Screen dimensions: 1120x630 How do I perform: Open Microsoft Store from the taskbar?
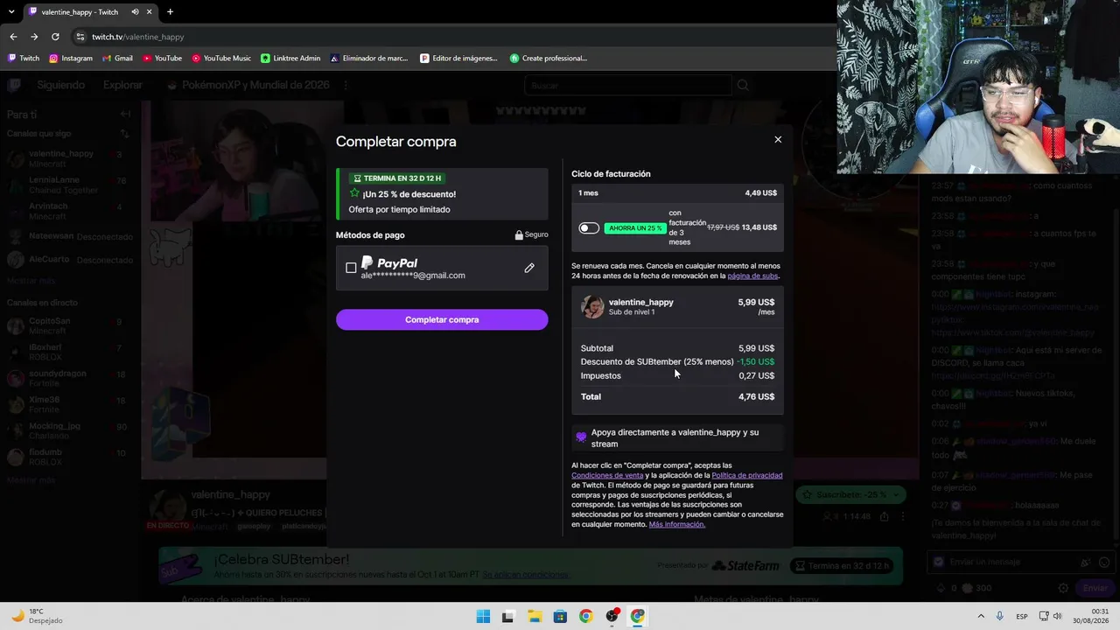tap(560, 616)
